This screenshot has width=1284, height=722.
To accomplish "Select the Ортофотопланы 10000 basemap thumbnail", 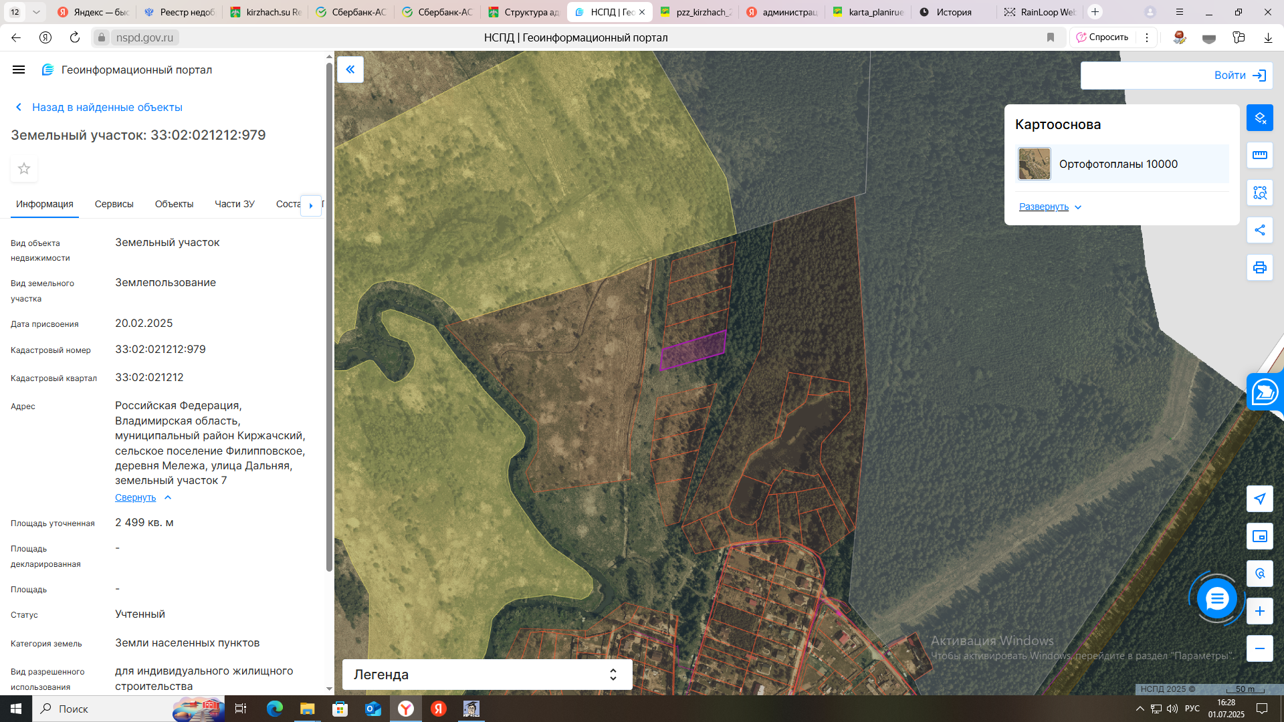I will [1034, 164].
